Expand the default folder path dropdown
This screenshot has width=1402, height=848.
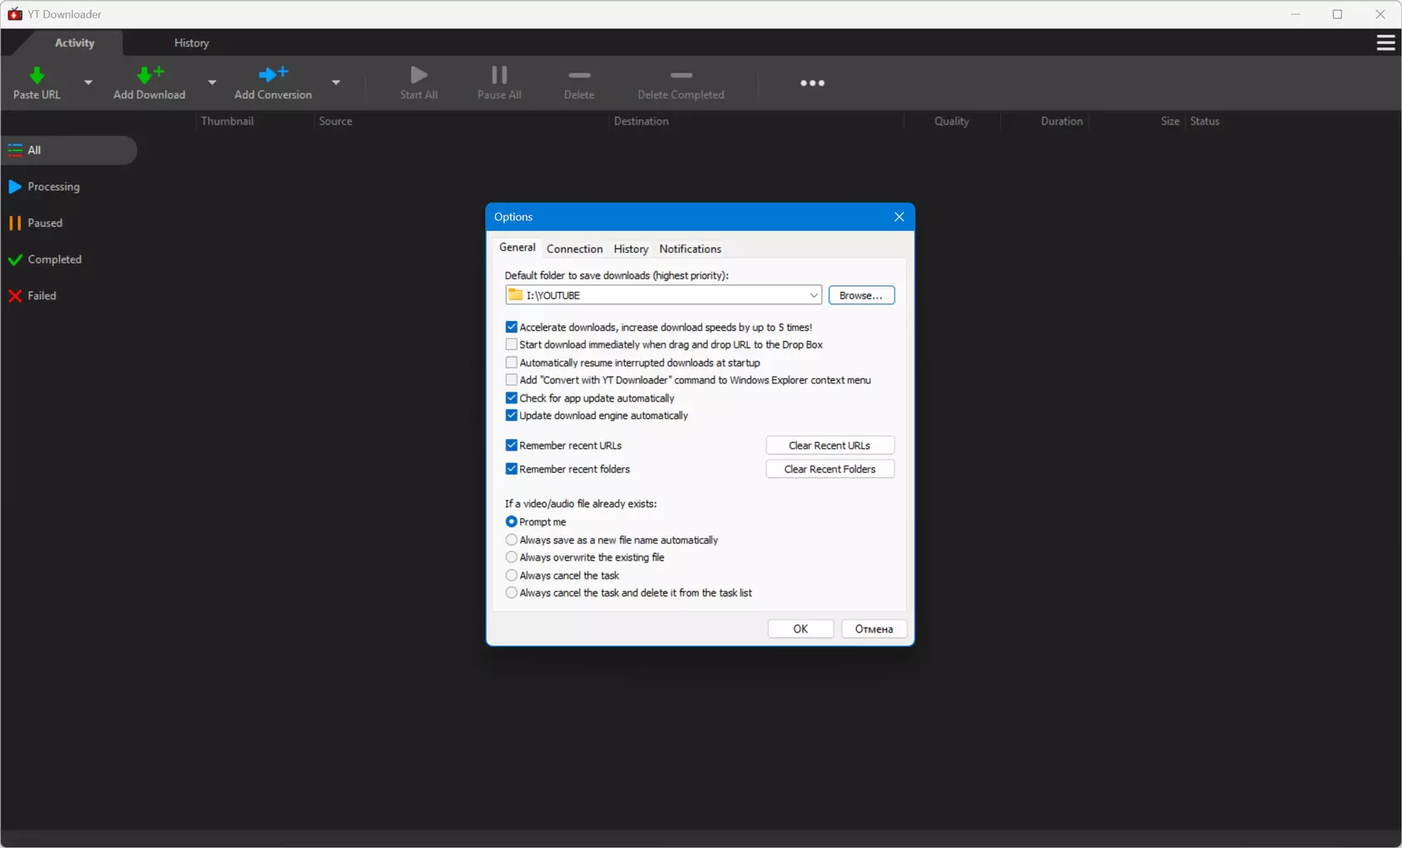point(813,295)
